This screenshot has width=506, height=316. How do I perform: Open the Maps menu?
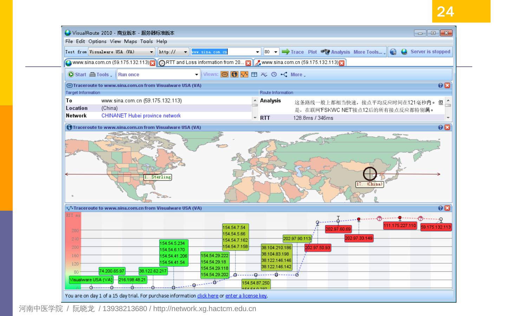click(130, 41)
